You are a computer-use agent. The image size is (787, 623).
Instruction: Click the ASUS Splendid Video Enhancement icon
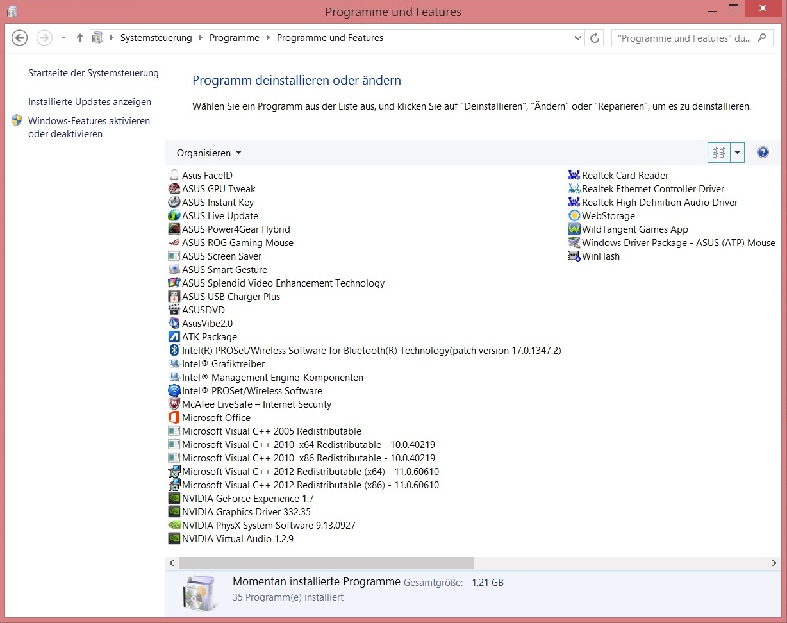[x=174, y=283]
